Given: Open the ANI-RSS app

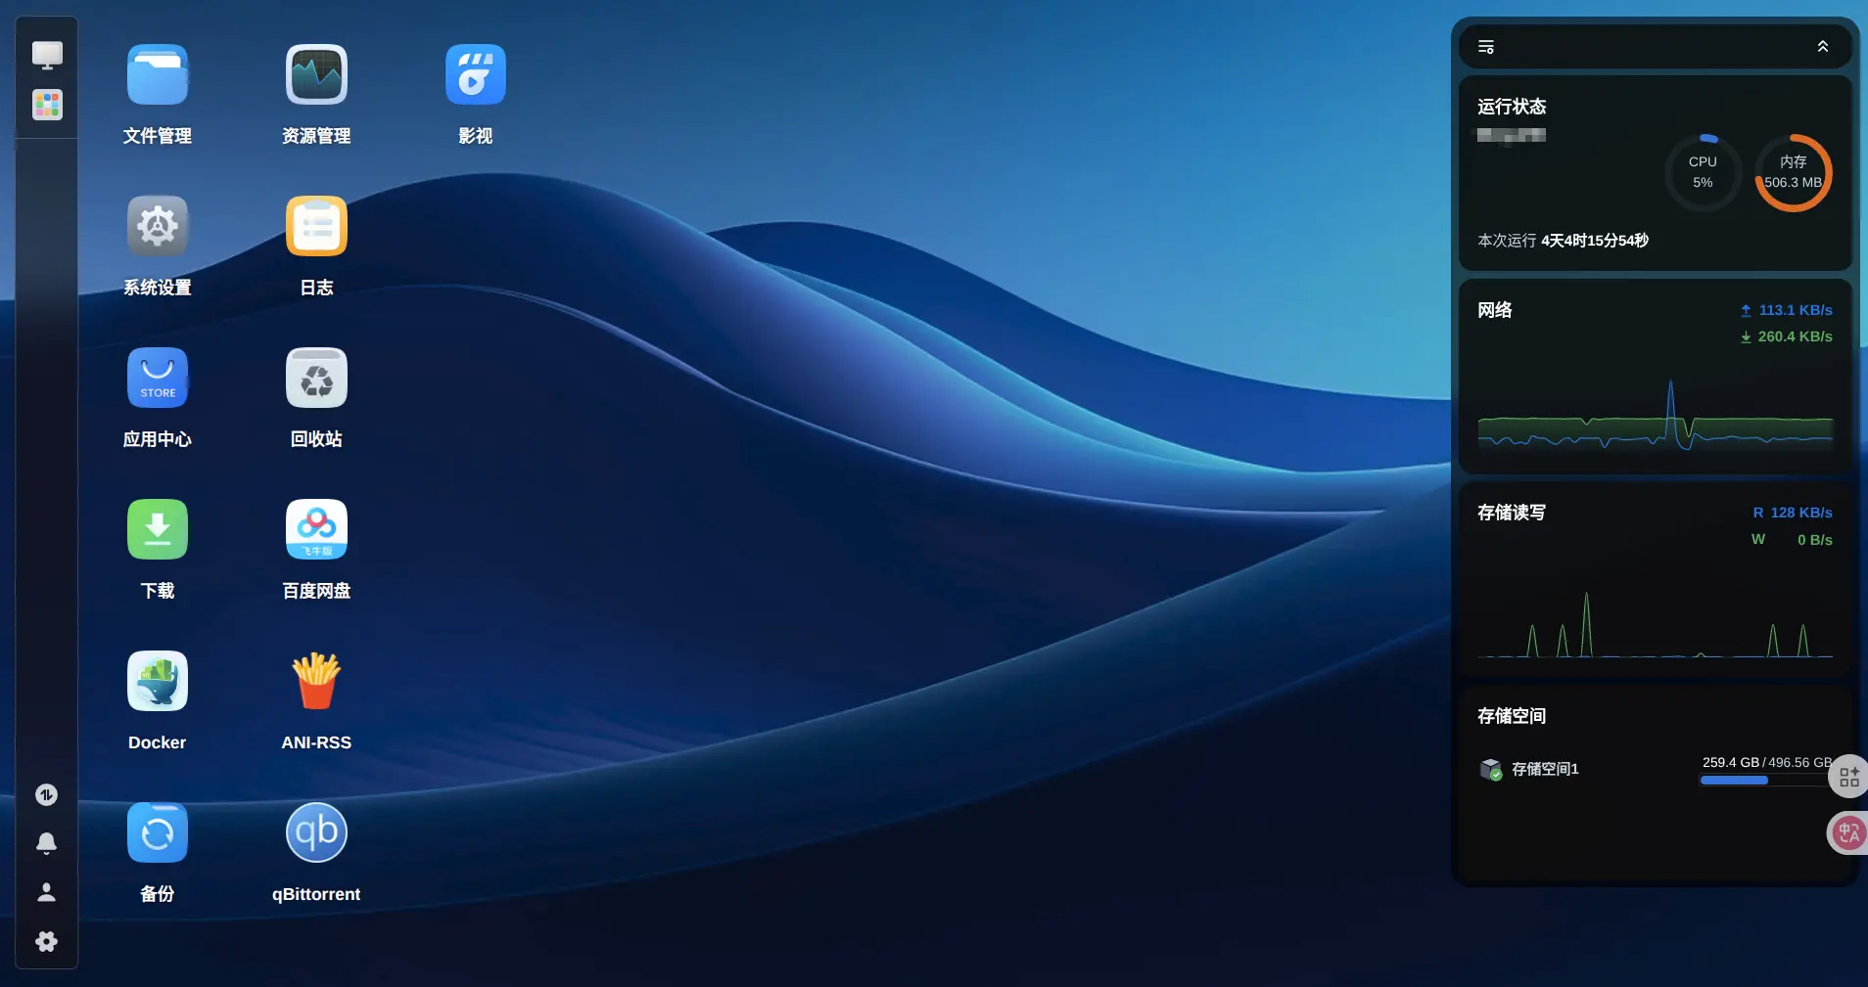Looking at the screenshot, I should (316, 682).
